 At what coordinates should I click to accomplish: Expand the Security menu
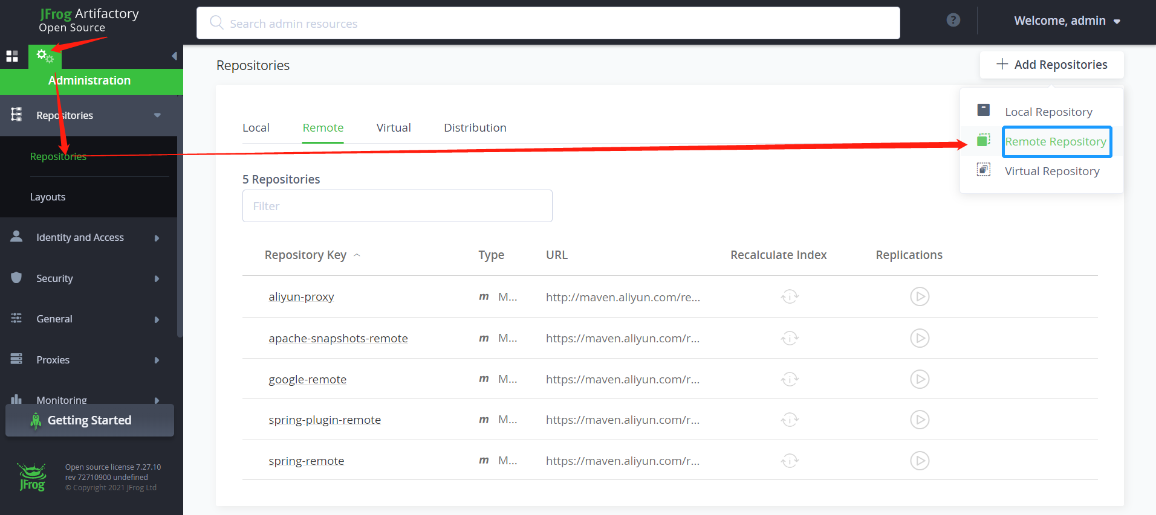[x=157, y=278]
